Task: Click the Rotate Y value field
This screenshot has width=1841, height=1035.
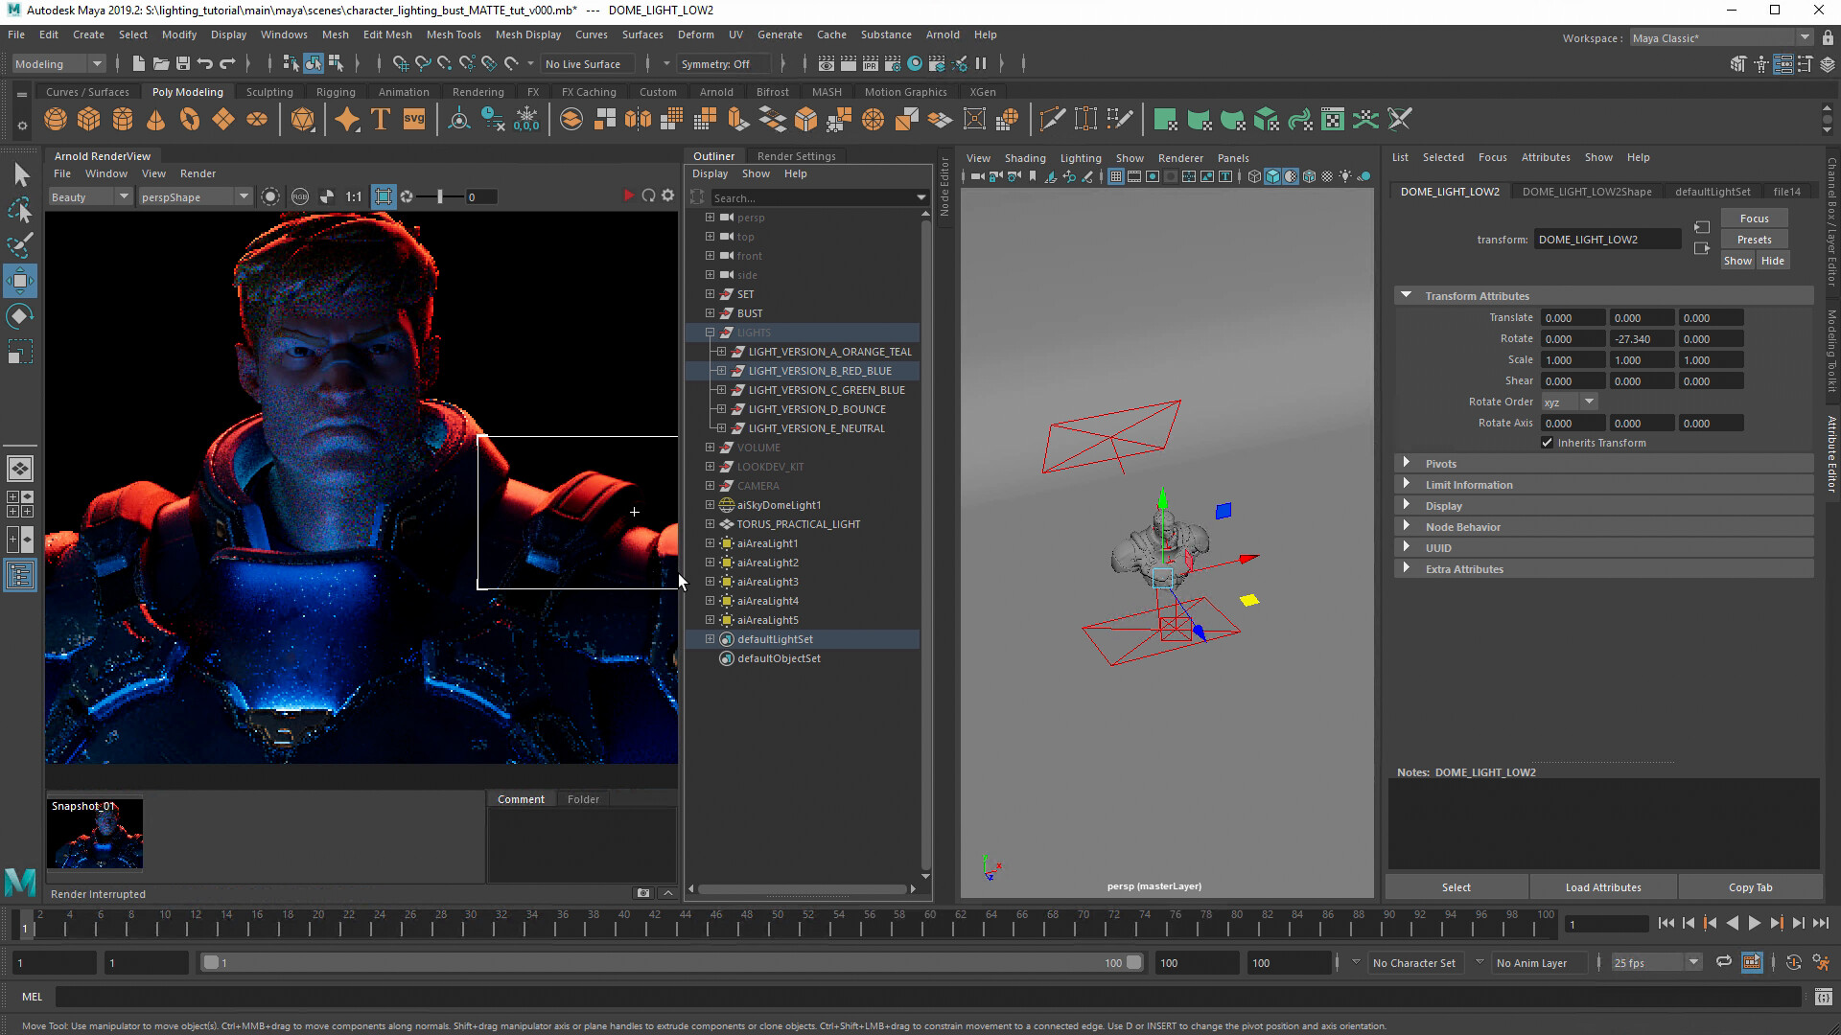Action: point(1641,339)
